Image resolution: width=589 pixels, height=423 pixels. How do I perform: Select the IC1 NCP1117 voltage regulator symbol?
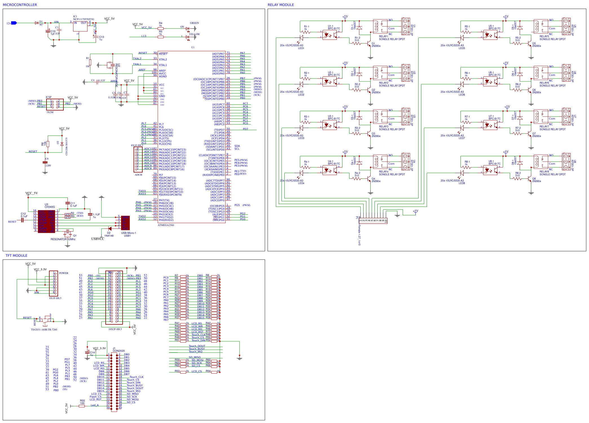click(80, 26)
